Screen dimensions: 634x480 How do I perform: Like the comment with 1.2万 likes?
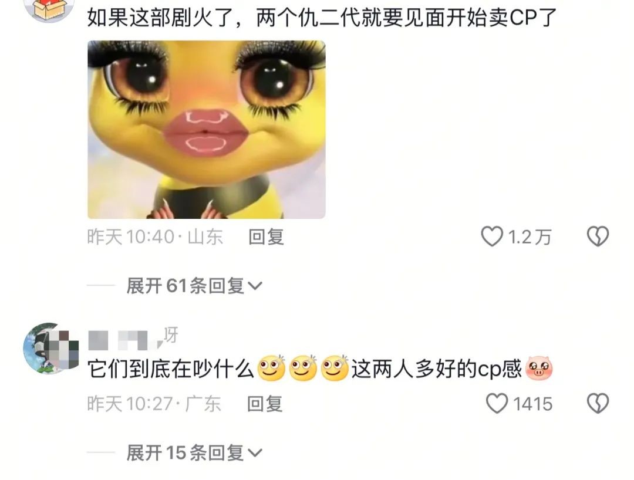pos(492,236)
